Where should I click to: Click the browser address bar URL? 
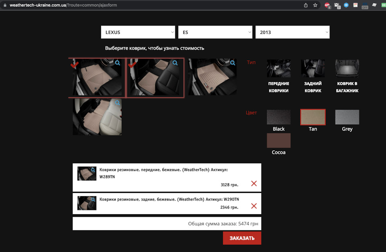[x=63, y=5]
